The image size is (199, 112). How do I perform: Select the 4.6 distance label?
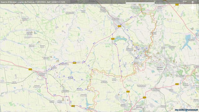(64, 76)
